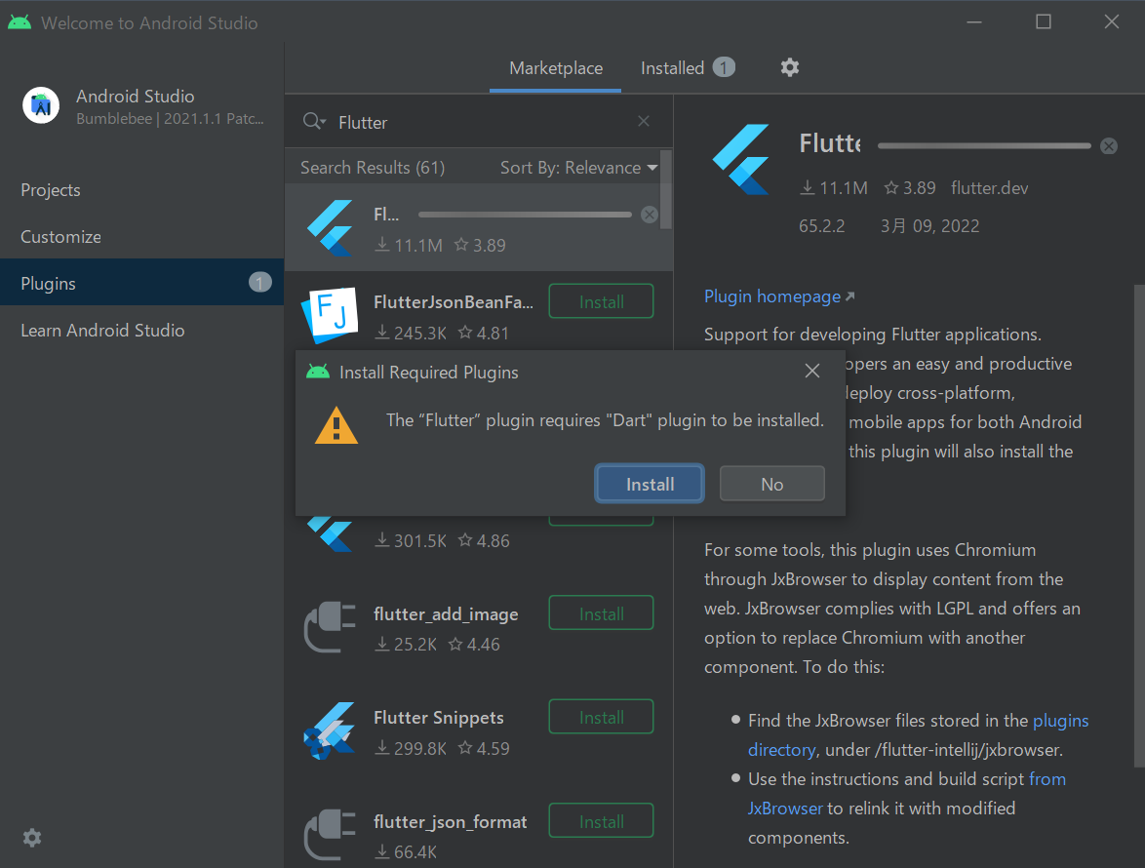Click the plugin description scrollbar

tap(1139, 526)
